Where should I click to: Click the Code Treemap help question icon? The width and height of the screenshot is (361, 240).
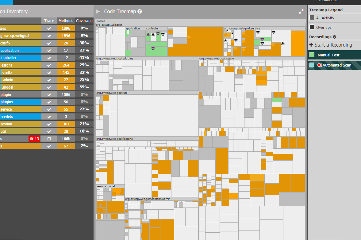coord(140,12)
